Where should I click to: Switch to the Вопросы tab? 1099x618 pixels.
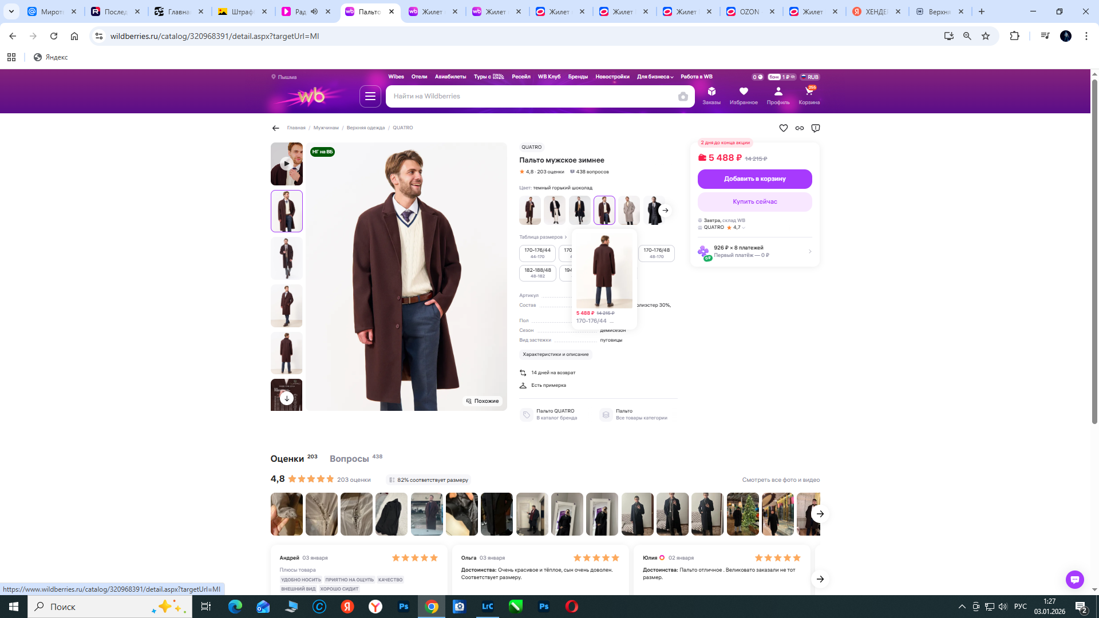[x=349, y=459]
